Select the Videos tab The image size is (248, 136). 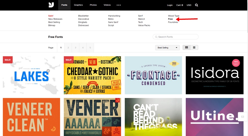pyautogui.click(x=107, y=5)
